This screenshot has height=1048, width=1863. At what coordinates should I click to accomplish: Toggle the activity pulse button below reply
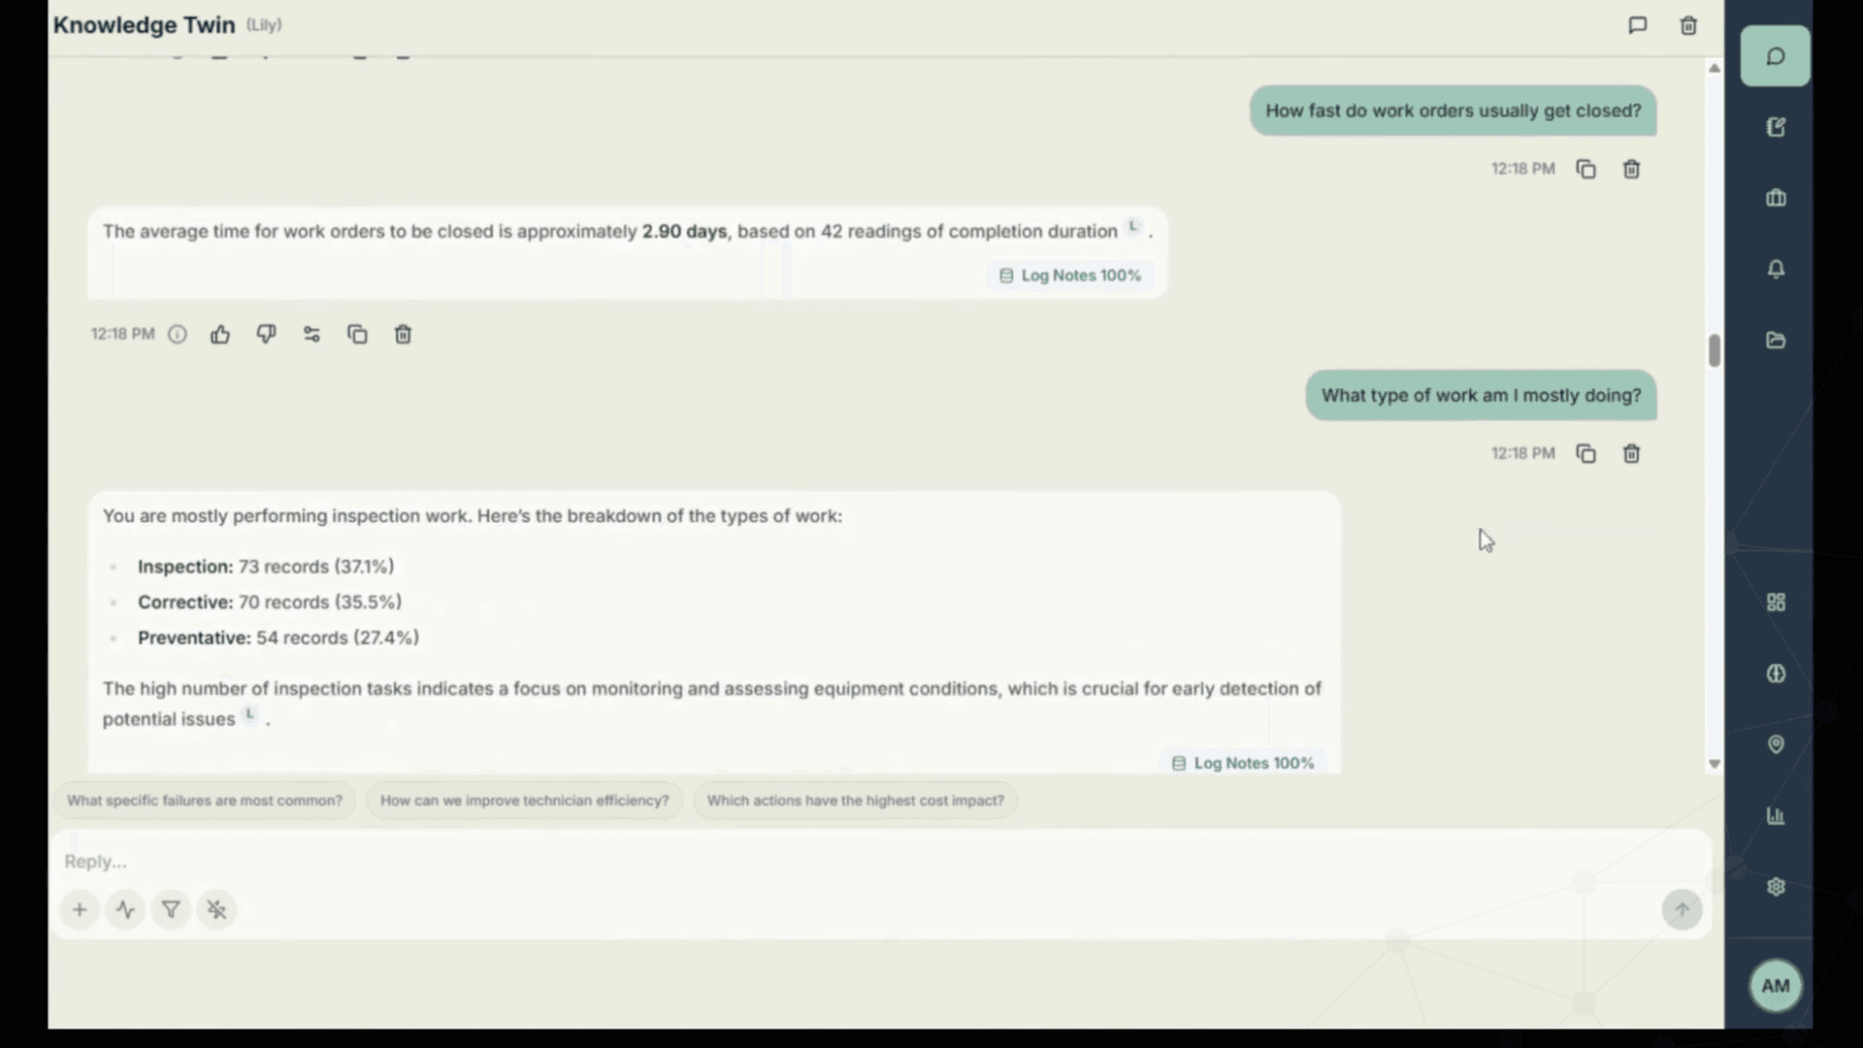click(125, 910)
